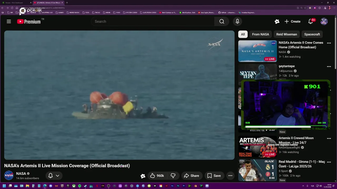The image size is (337, 189).
Task: Open the WEIRD MUSIC bookmark folder
Action: pos(73,12)
